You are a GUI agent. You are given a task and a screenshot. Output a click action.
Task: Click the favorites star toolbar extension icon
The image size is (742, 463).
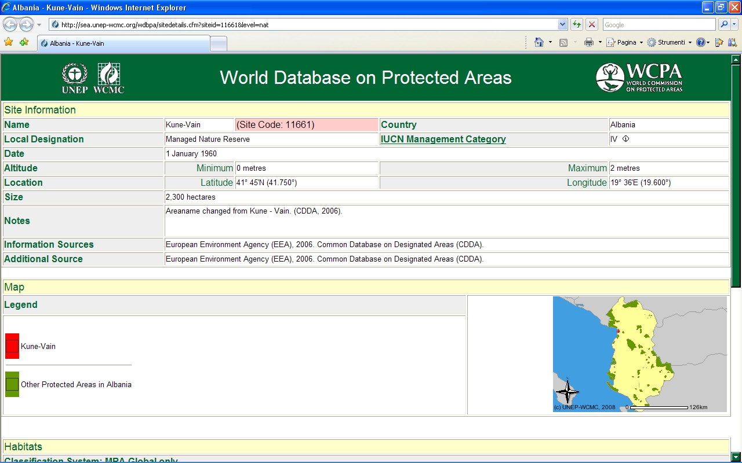pyautogui.click(x=719, y=42)
